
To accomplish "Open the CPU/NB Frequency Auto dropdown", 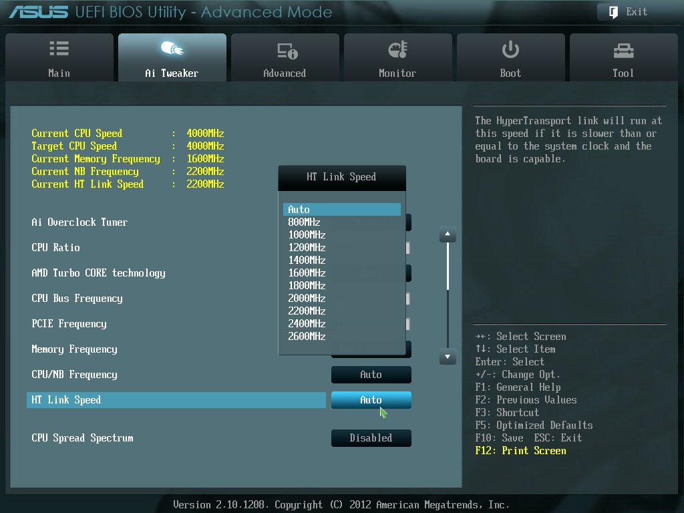I will click(x=371, y=375).
